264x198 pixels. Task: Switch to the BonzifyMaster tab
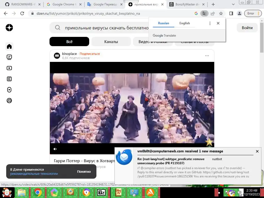coord(187,4)
